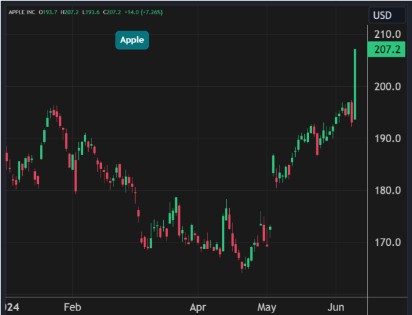Click the Feb time axis label

(x=72, y=307)
